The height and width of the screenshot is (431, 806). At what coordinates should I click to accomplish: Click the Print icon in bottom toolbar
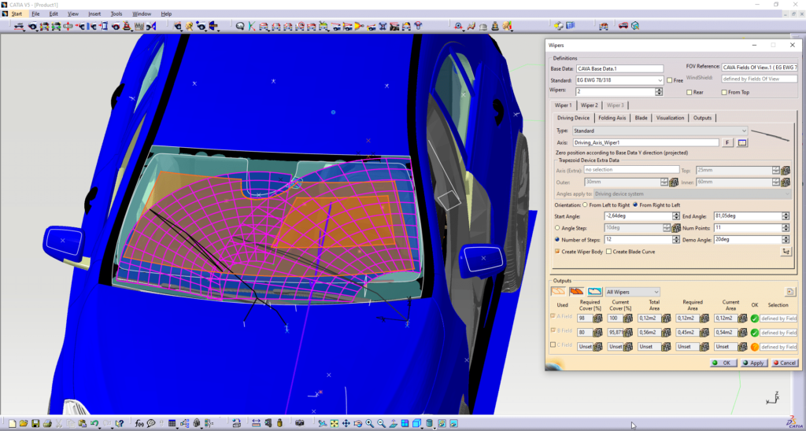click(x=47, y=424)
